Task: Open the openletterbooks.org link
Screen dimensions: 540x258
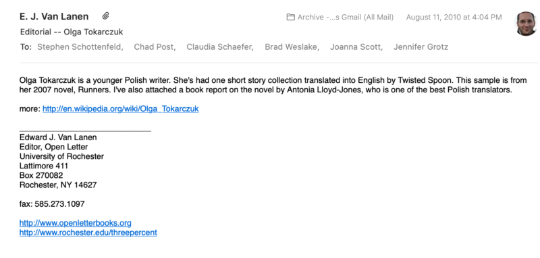Action: click(76, 223)
